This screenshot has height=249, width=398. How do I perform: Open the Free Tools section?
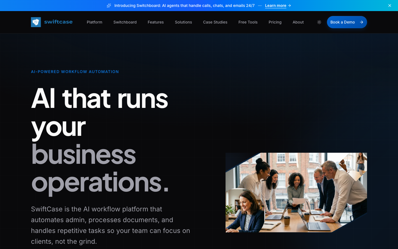248,22
